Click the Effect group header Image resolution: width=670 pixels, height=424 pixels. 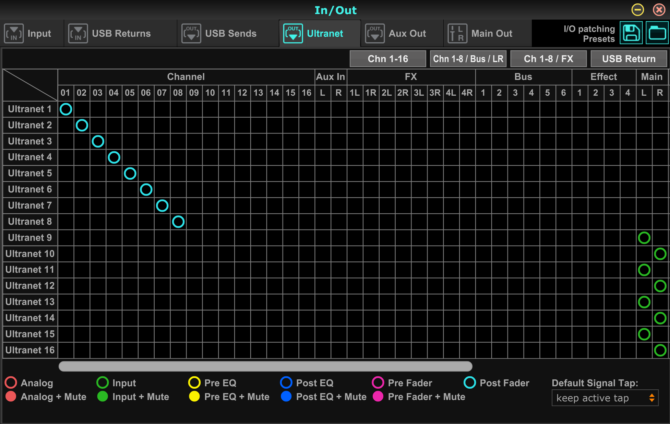coord(604,77)
